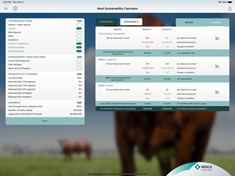Tap the share icon in top bar

(x=230, y=8)
